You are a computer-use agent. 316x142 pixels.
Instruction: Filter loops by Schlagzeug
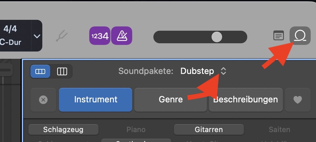pos(63,130)
